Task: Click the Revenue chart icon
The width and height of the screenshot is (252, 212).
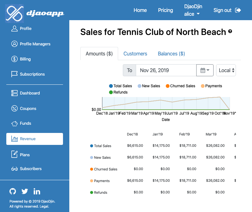Action: pyautogui.click(x=14, y=139)
